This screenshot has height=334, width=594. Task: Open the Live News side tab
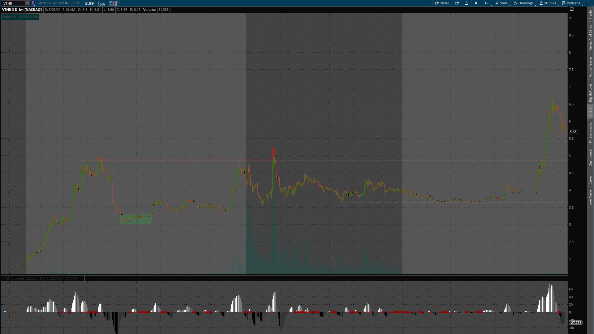[x=590, y=198]
